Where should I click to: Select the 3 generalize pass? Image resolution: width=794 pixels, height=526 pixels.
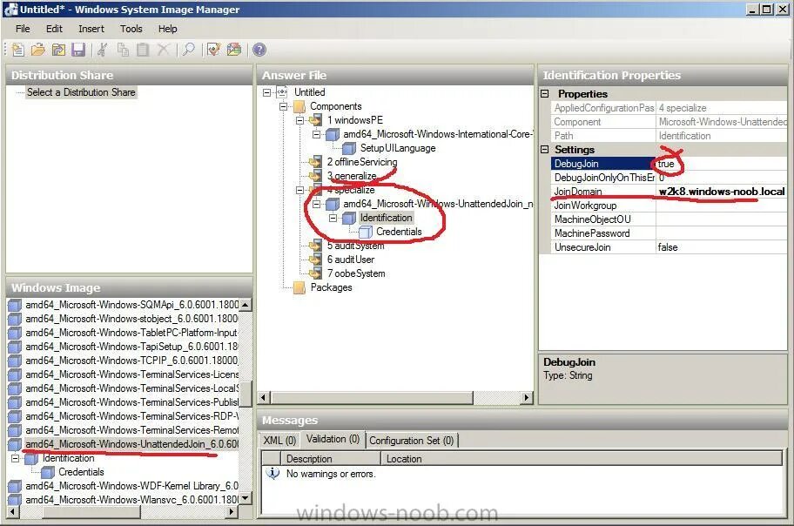click(x=352, y=176)
